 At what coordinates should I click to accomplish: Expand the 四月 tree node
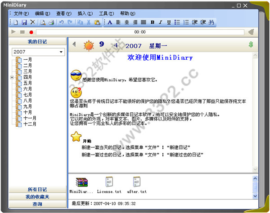click(x=12, y=77)
